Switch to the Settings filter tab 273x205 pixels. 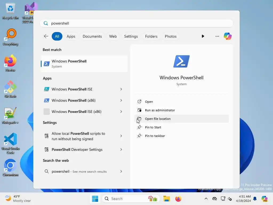tap(131, 36)
